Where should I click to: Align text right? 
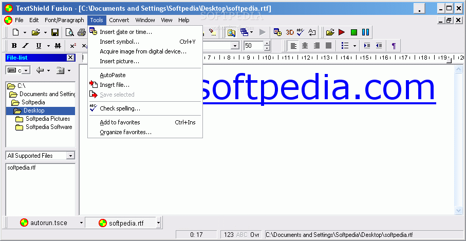[317, 46]
